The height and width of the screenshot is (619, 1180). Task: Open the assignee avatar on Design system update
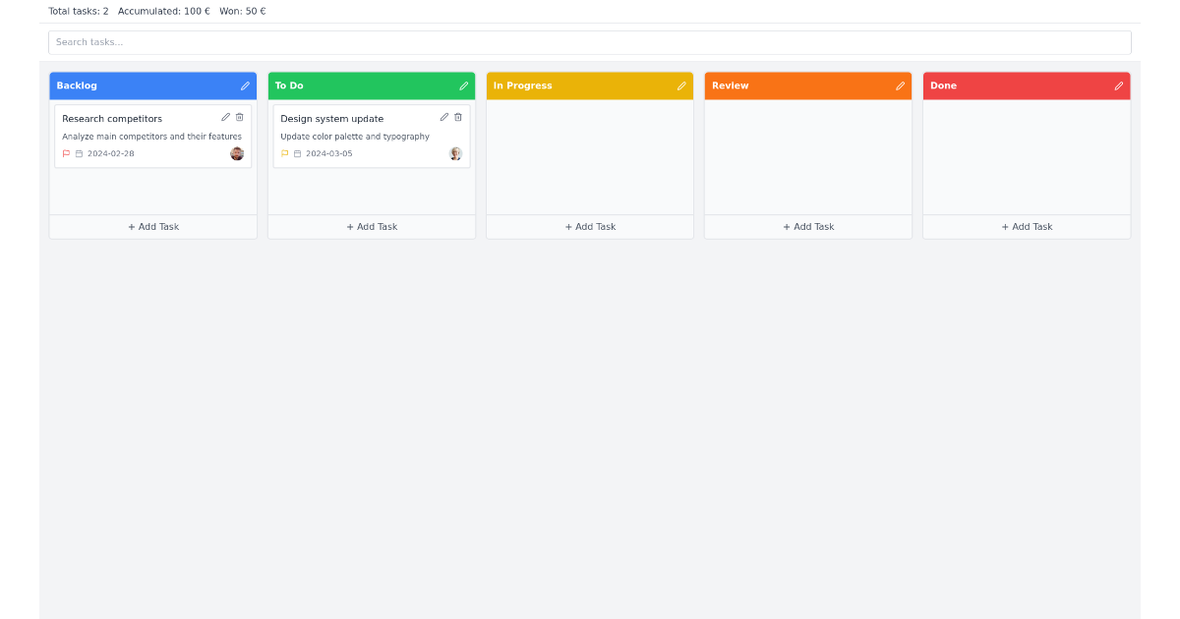[454, 153]
